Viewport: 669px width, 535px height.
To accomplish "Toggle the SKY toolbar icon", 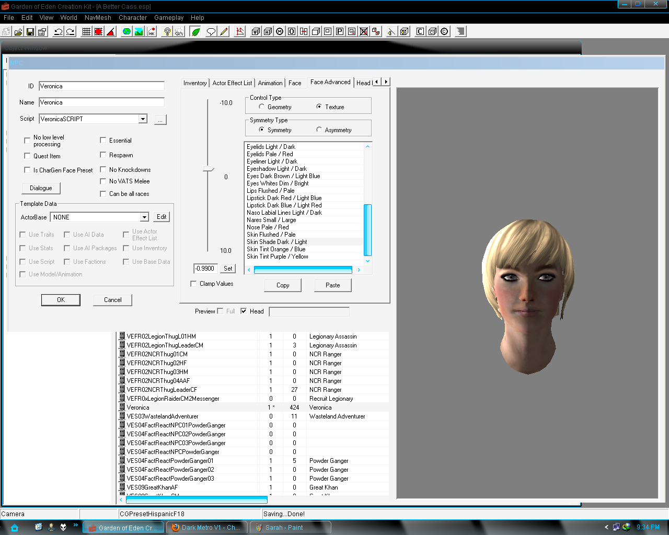I will click(179, 32).
